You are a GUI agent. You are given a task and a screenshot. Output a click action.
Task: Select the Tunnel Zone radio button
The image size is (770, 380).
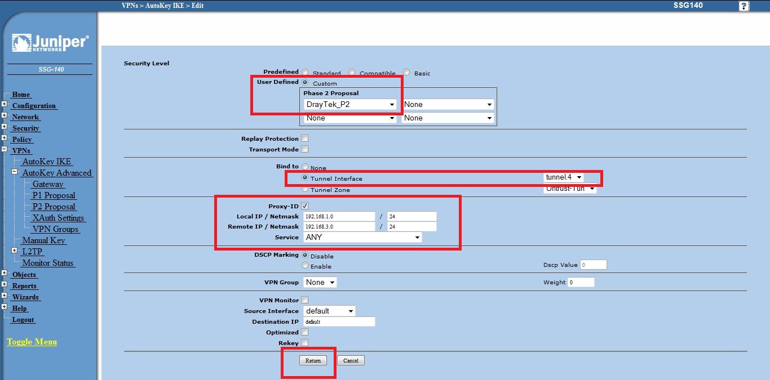[x=305, y=189]
